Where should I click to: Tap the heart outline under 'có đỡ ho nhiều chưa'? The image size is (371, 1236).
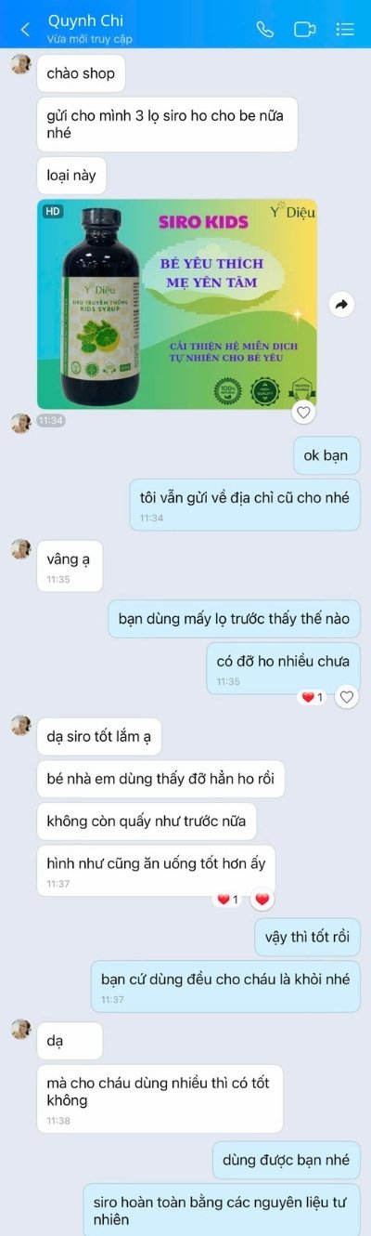[346, 696]
